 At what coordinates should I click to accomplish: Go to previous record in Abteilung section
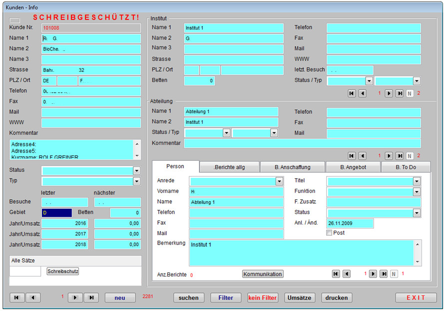pos(362,156)
